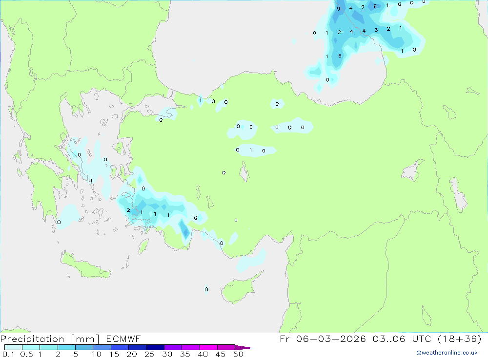
Task: Click the '25' legend scale number
Action: pos(149,354)
